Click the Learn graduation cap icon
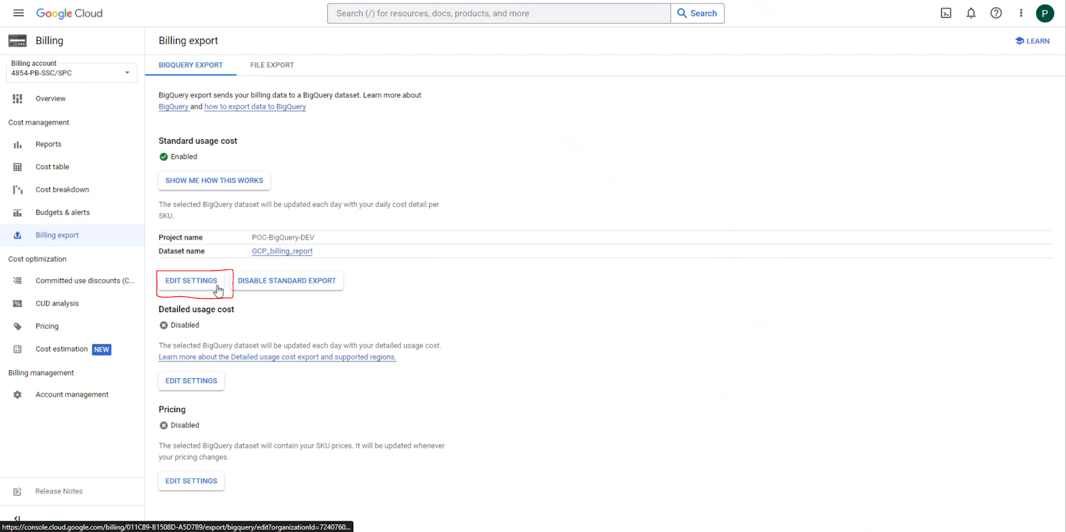Screen dimensions: 1066x532 click(x=1019, y=41)
